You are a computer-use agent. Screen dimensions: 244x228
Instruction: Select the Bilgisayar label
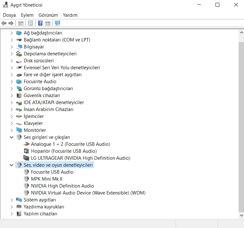click(x=34, y=47)
